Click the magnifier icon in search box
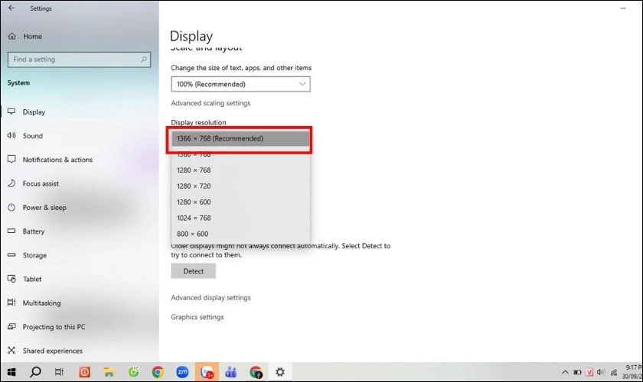Image resolution: width=643 pixels, height=382 pixels. (144, 60)
